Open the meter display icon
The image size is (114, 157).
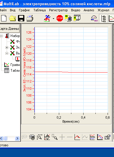click(x=94, y=19)
